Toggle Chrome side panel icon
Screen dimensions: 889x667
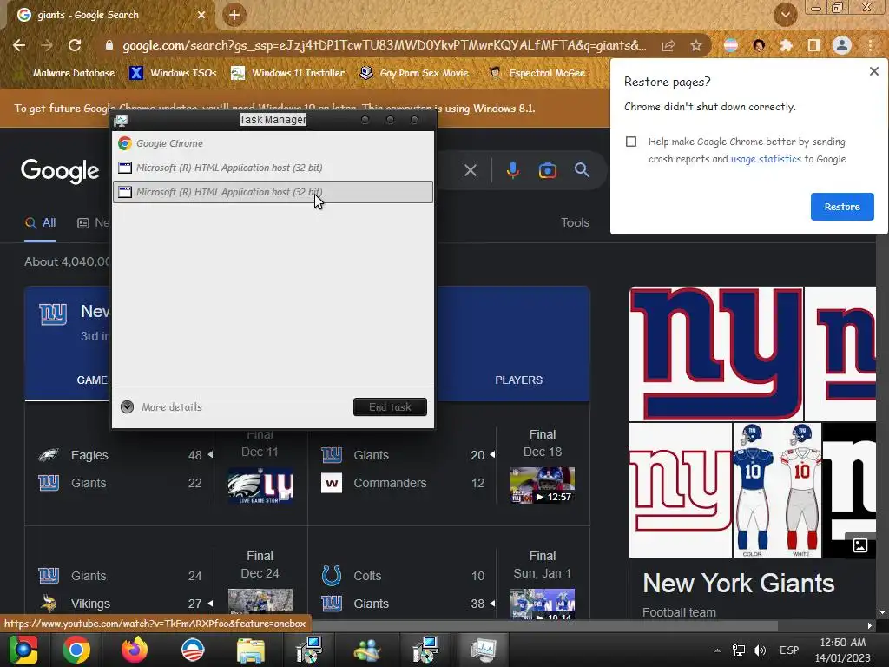point(814,45)
